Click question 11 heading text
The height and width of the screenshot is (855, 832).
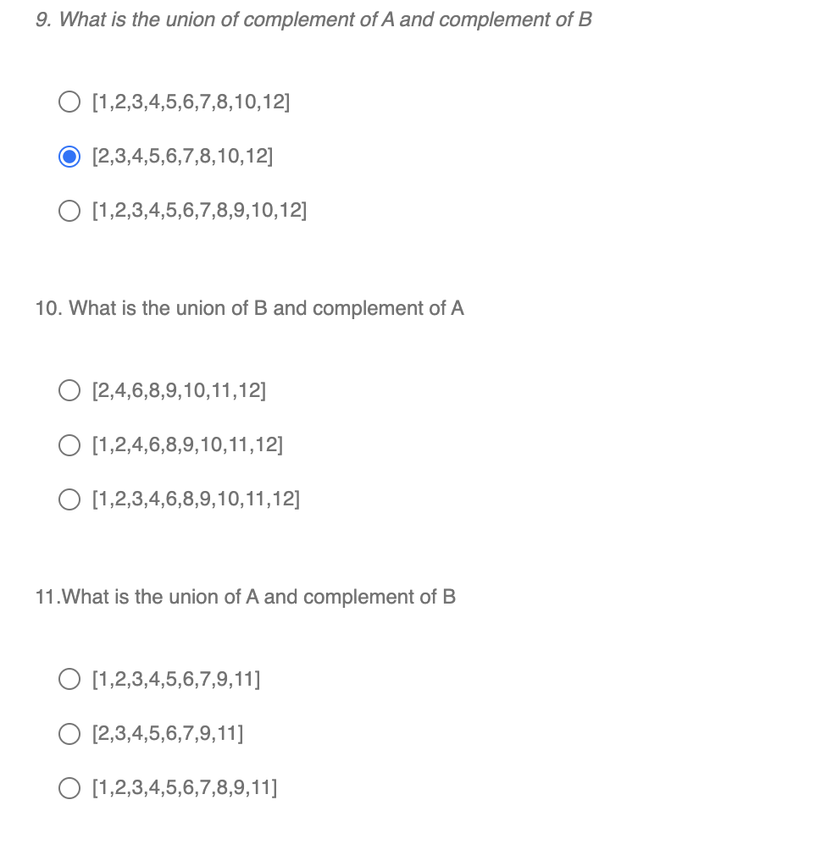[245, 597]
